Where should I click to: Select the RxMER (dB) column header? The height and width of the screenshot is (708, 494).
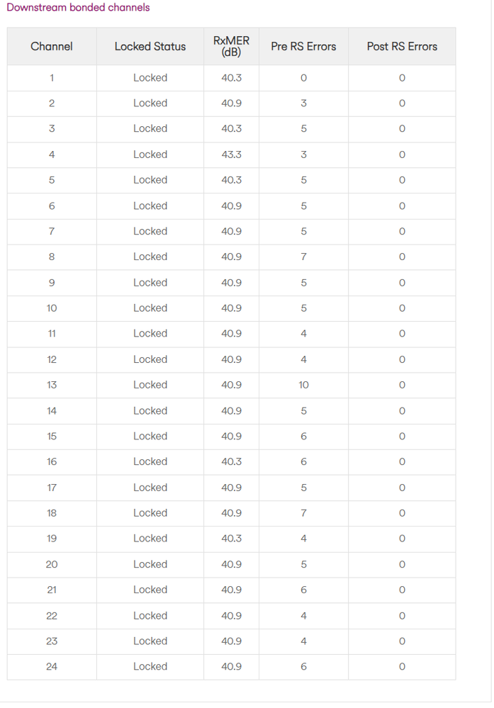tap(231, 46)
